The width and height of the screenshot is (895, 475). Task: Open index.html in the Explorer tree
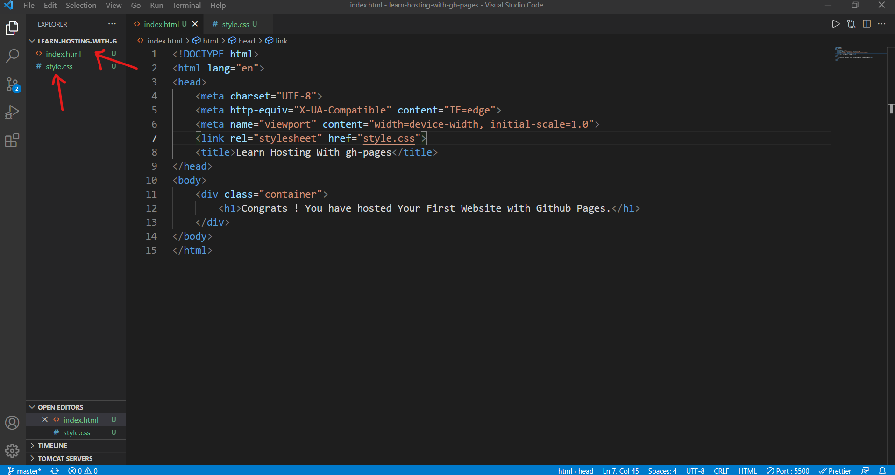(76, 54)
